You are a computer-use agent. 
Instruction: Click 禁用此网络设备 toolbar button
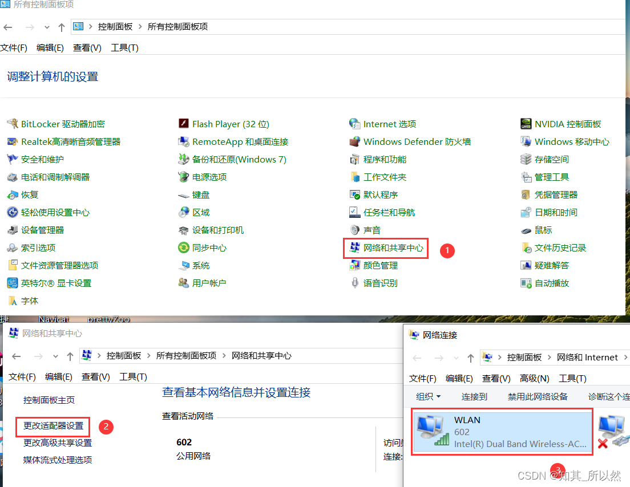[538, 397]
